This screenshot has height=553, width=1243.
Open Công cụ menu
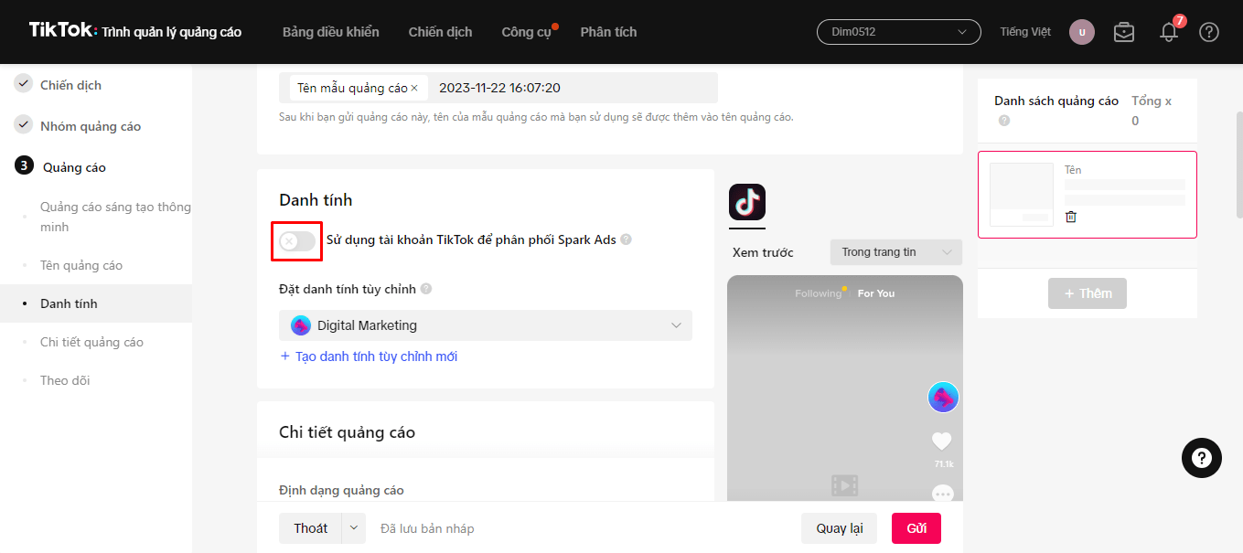(x=527, y=32)
